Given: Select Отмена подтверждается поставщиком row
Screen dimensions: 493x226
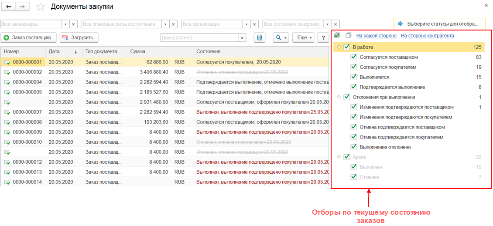Looking at the screenshot, I should click(409, 127).
